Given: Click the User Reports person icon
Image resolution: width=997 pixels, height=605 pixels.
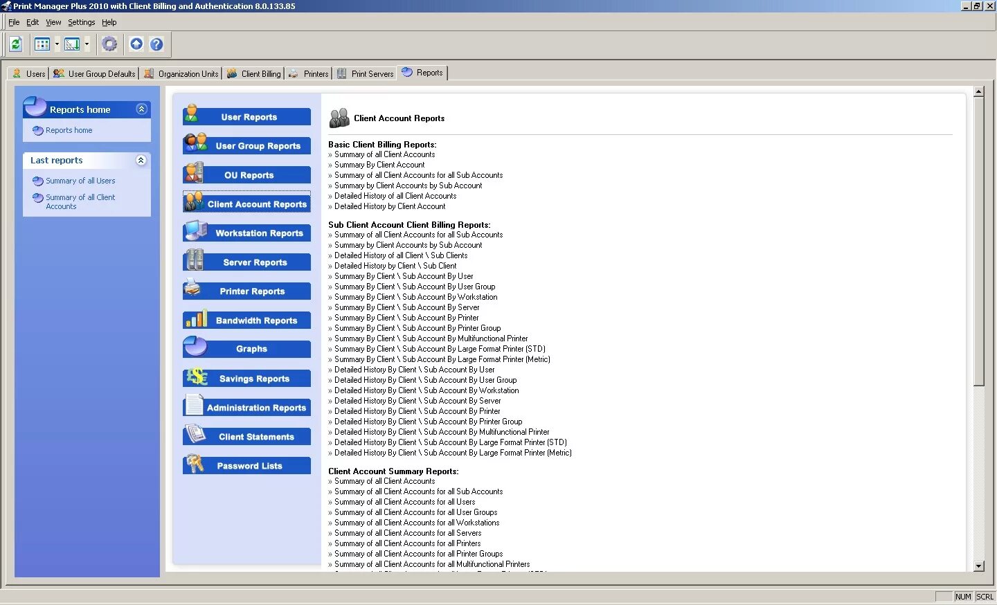Looking at the screenshot, I should click(x=192, y=114).
